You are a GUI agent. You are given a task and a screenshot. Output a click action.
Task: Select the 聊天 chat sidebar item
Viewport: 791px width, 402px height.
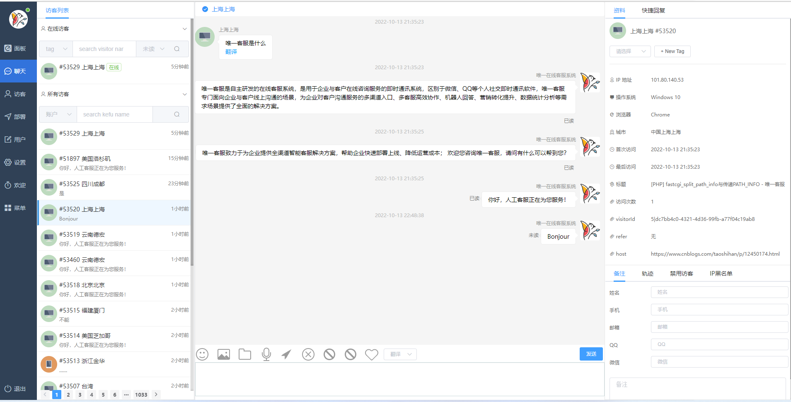click(18, 71)
